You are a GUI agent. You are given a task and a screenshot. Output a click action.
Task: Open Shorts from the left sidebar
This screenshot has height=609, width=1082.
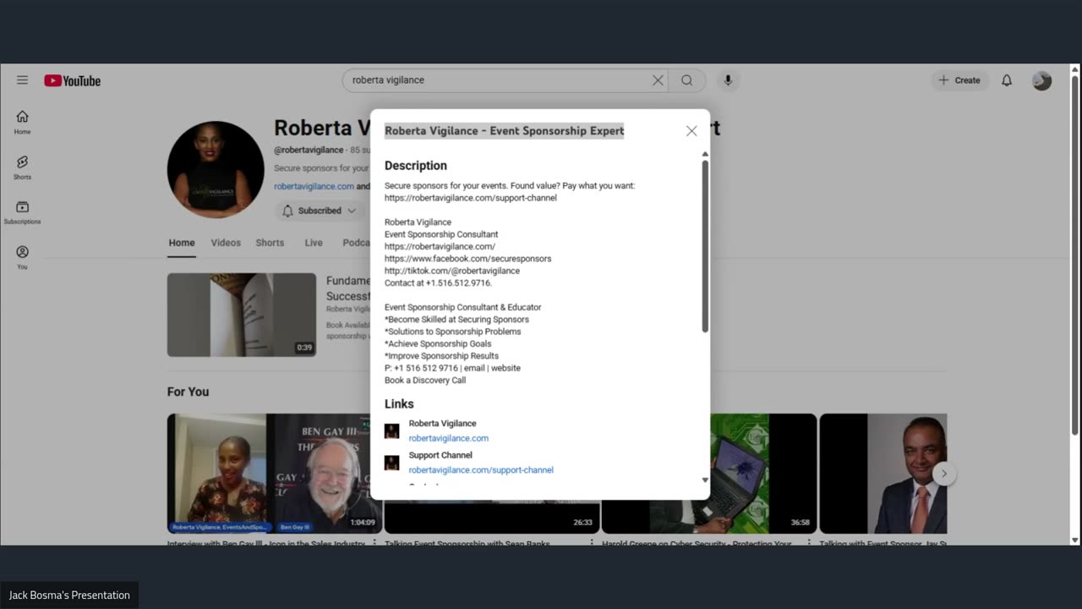[x=22, y=167]
